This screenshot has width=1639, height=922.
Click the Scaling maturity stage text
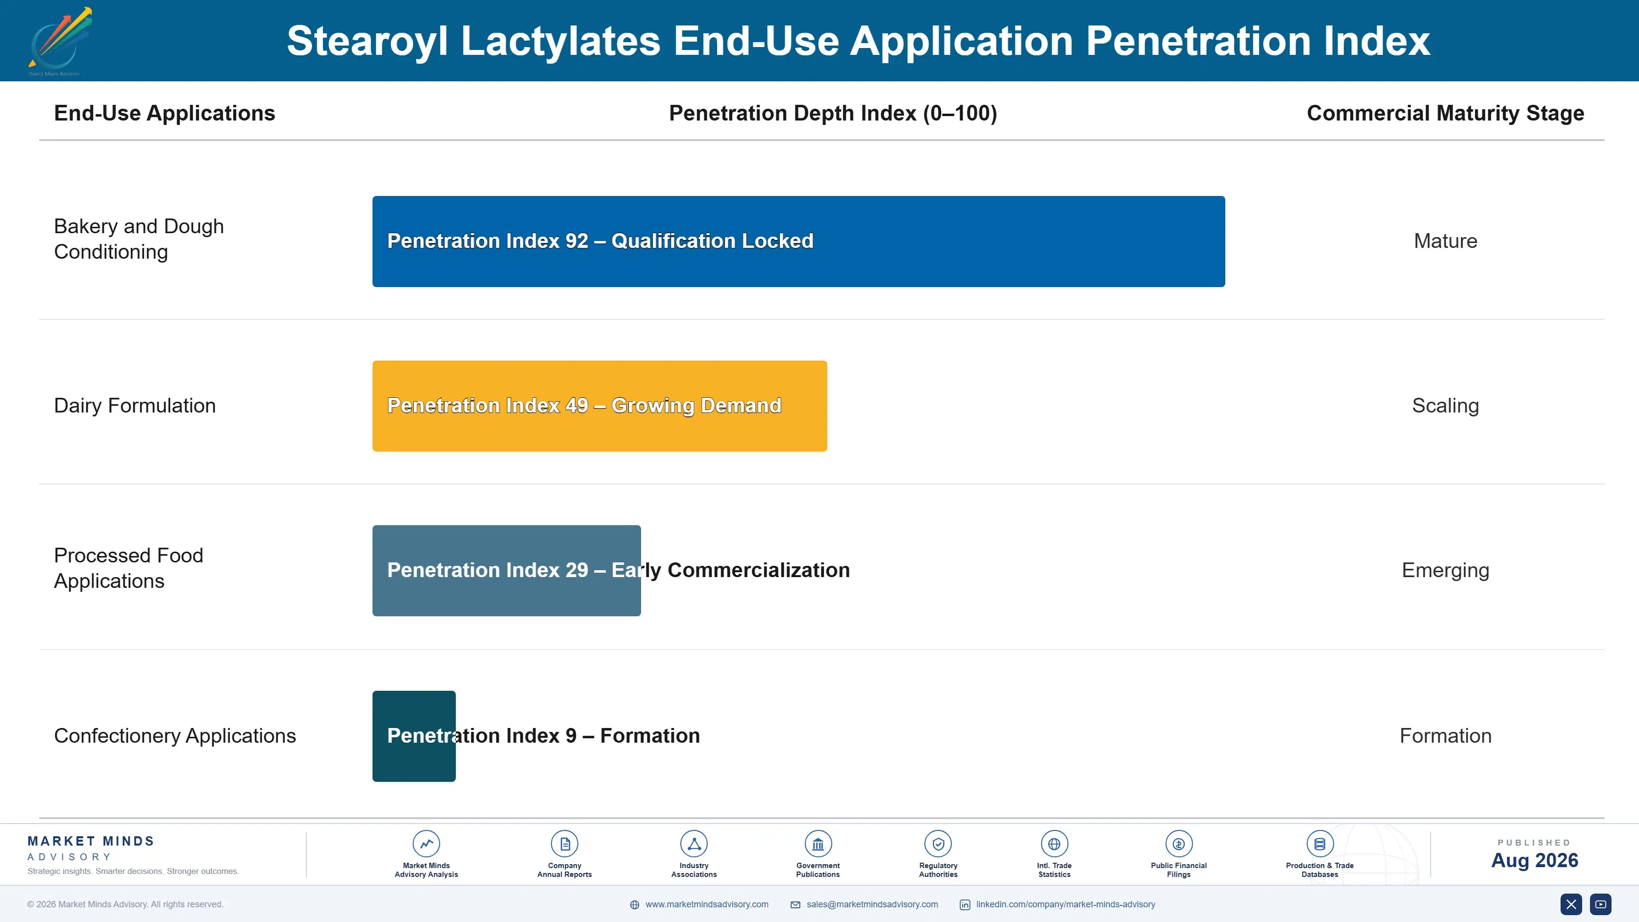1445,406
